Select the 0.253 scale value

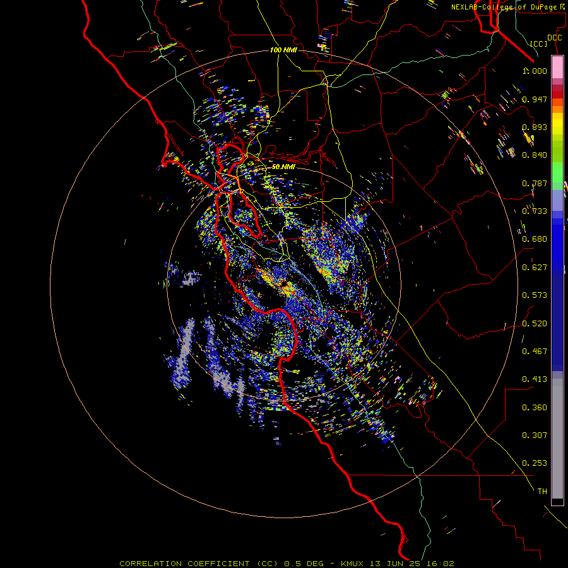[535, 463]
